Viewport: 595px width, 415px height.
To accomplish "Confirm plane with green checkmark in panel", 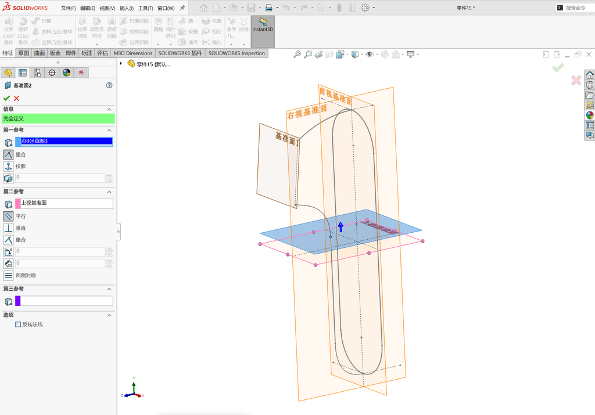I will (6, 98).
